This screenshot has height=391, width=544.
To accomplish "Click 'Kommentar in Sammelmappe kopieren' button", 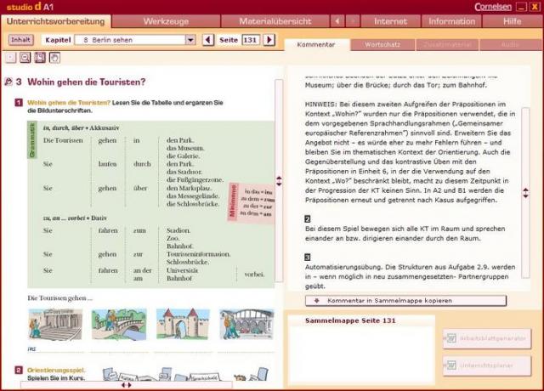I will coord(405,301).
